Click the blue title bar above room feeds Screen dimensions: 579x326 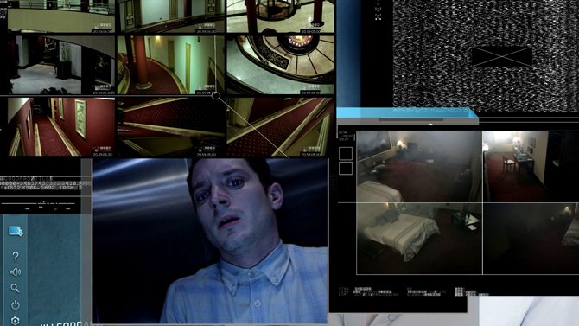(x=407, y=112)
